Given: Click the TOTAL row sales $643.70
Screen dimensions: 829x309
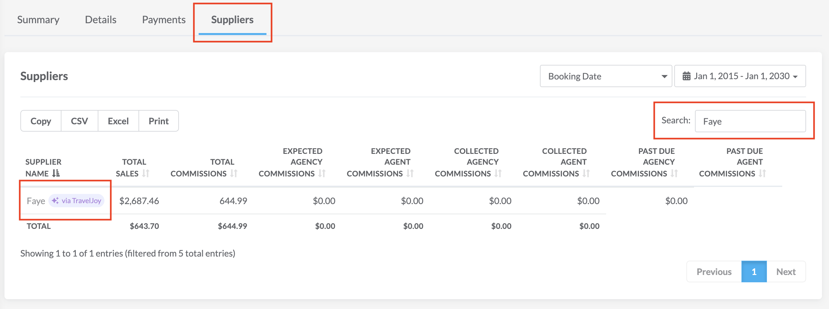Looking at the screenshot, I should (144, 226).
